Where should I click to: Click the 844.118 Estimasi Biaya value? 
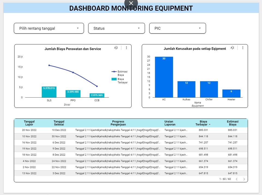click(233, 136)
